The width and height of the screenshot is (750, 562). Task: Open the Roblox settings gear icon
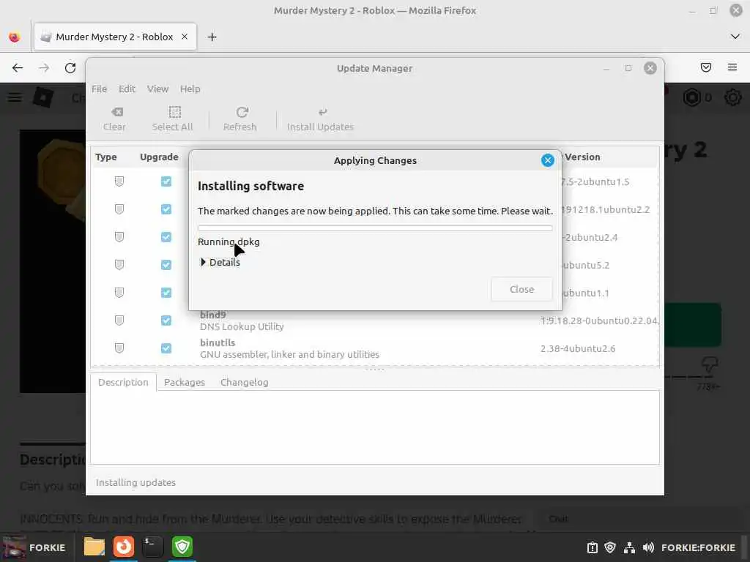pos(732,97)
